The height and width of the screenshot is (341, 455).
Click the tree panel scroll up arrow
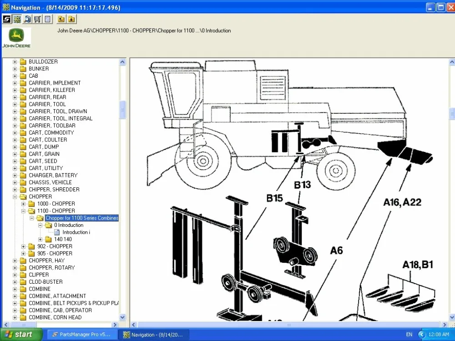tap(122, 62)
